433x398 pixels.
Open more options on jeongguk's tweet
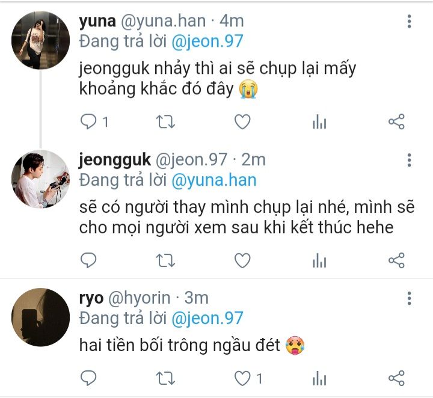tap(409, 161)
